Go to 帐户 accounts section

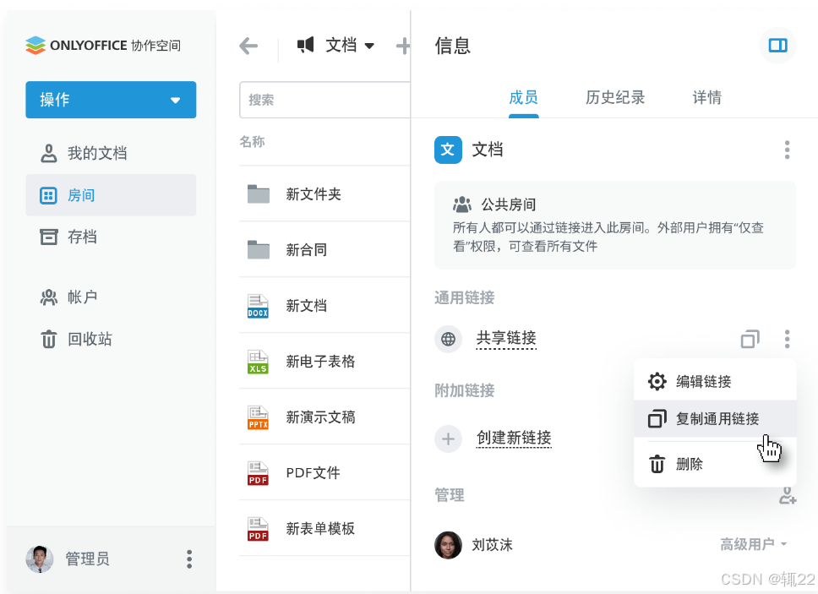point(111,297)
